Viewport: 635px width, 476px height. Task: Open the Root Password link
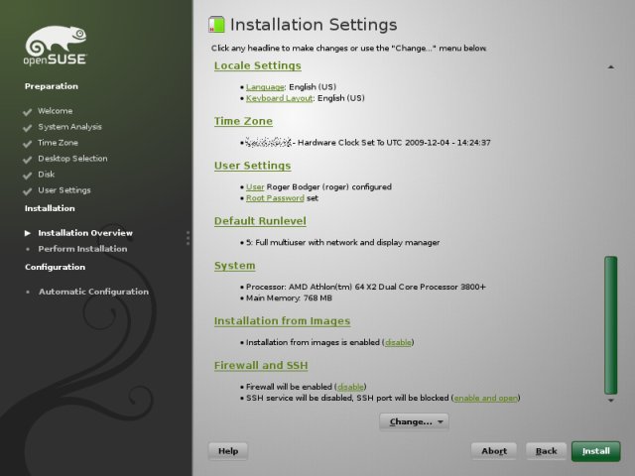pos(275,198)
